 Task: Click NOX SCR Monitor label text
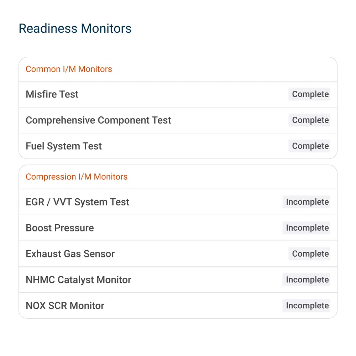click(65, 305)
